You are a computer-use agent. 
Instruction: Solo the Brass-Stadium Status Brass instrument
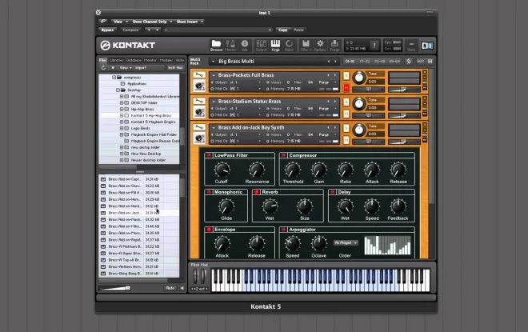pyautogui.click(x=346, y=102)
